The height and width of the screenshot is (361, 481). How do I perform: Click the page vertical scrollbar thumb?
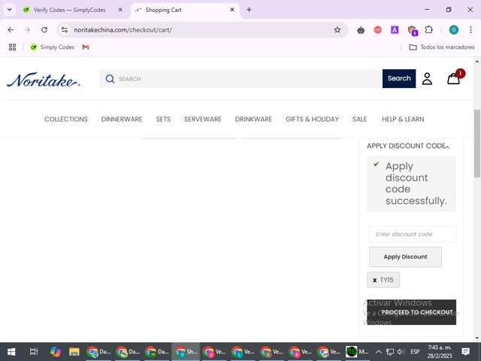tap(477, 144)
